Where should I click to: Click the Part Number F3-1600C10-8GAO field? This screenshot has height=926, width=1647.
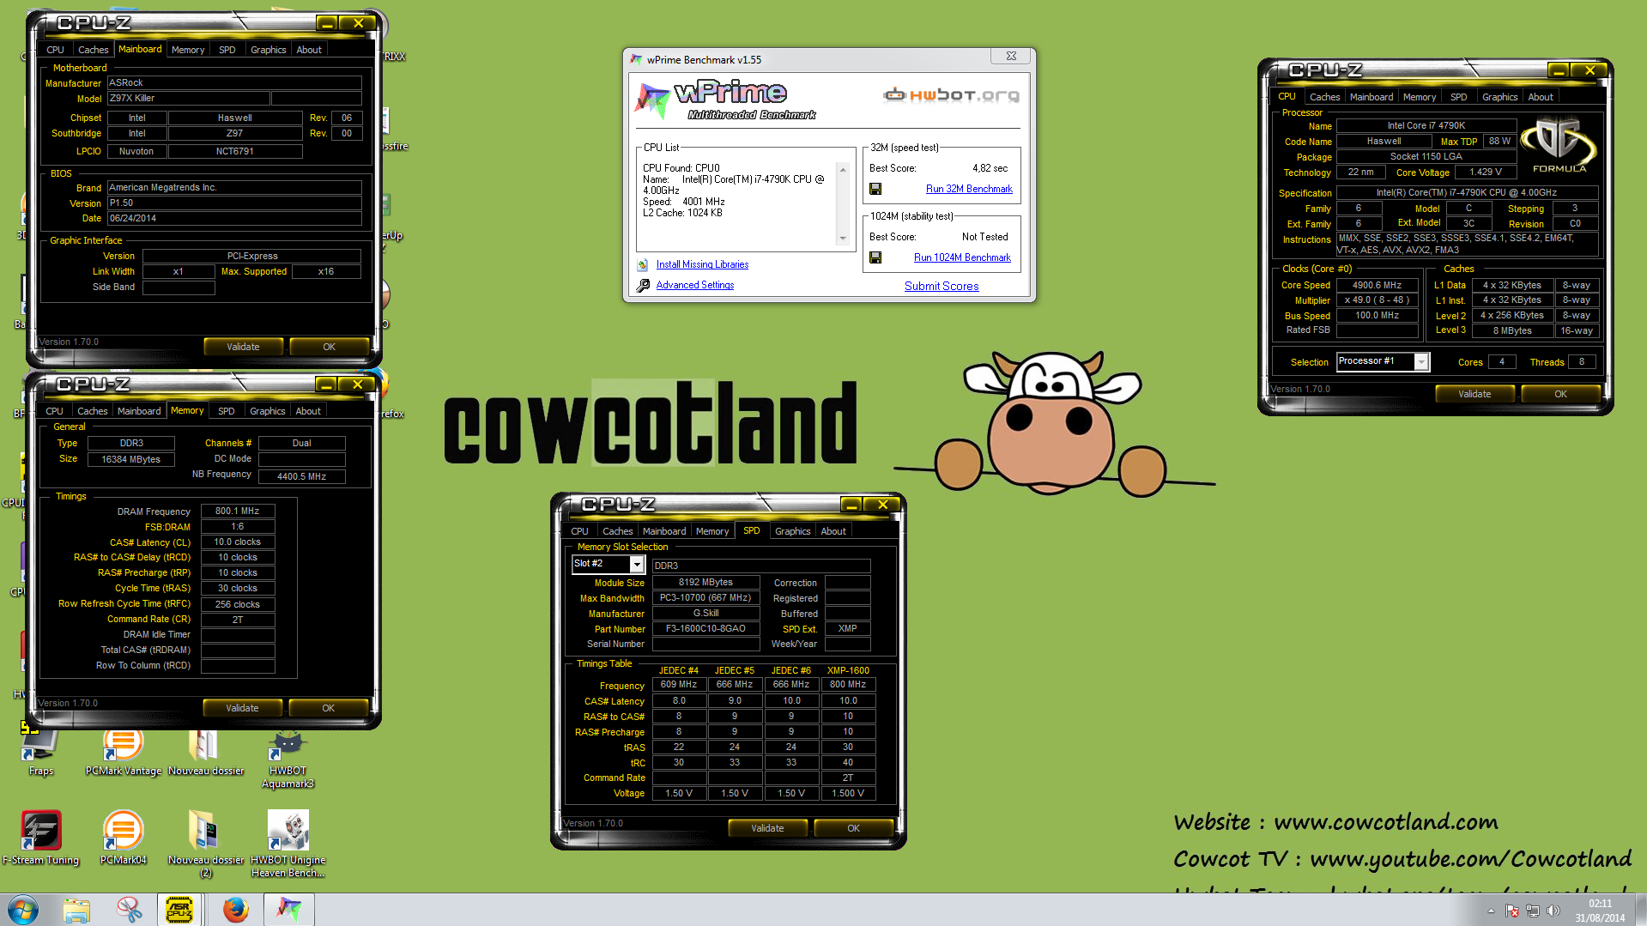705,629
